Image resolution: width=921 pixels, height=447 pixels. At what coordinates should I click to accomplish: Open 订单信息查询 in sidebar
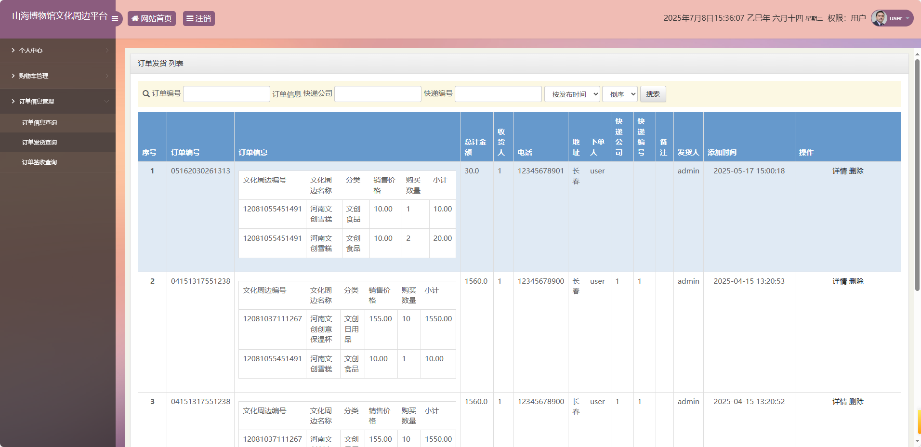pyautogui.click(x=39, y=123)
